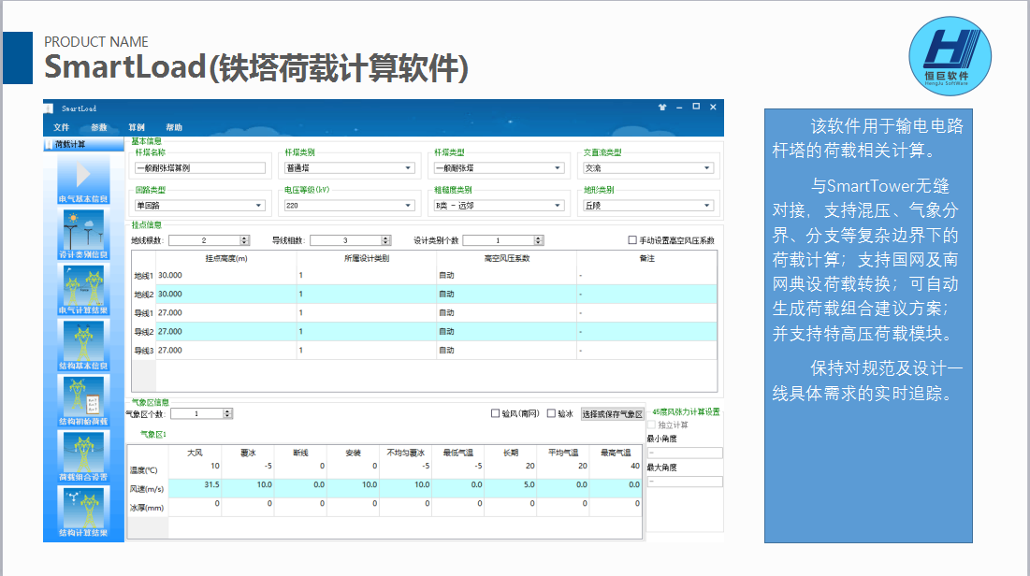Tick the 验风(南网) checkbox
The image size is (1030, 576).
point(495,414)
